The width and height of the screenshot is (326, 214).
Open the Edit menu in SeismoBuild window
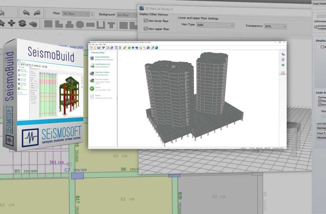pos(93,44)
